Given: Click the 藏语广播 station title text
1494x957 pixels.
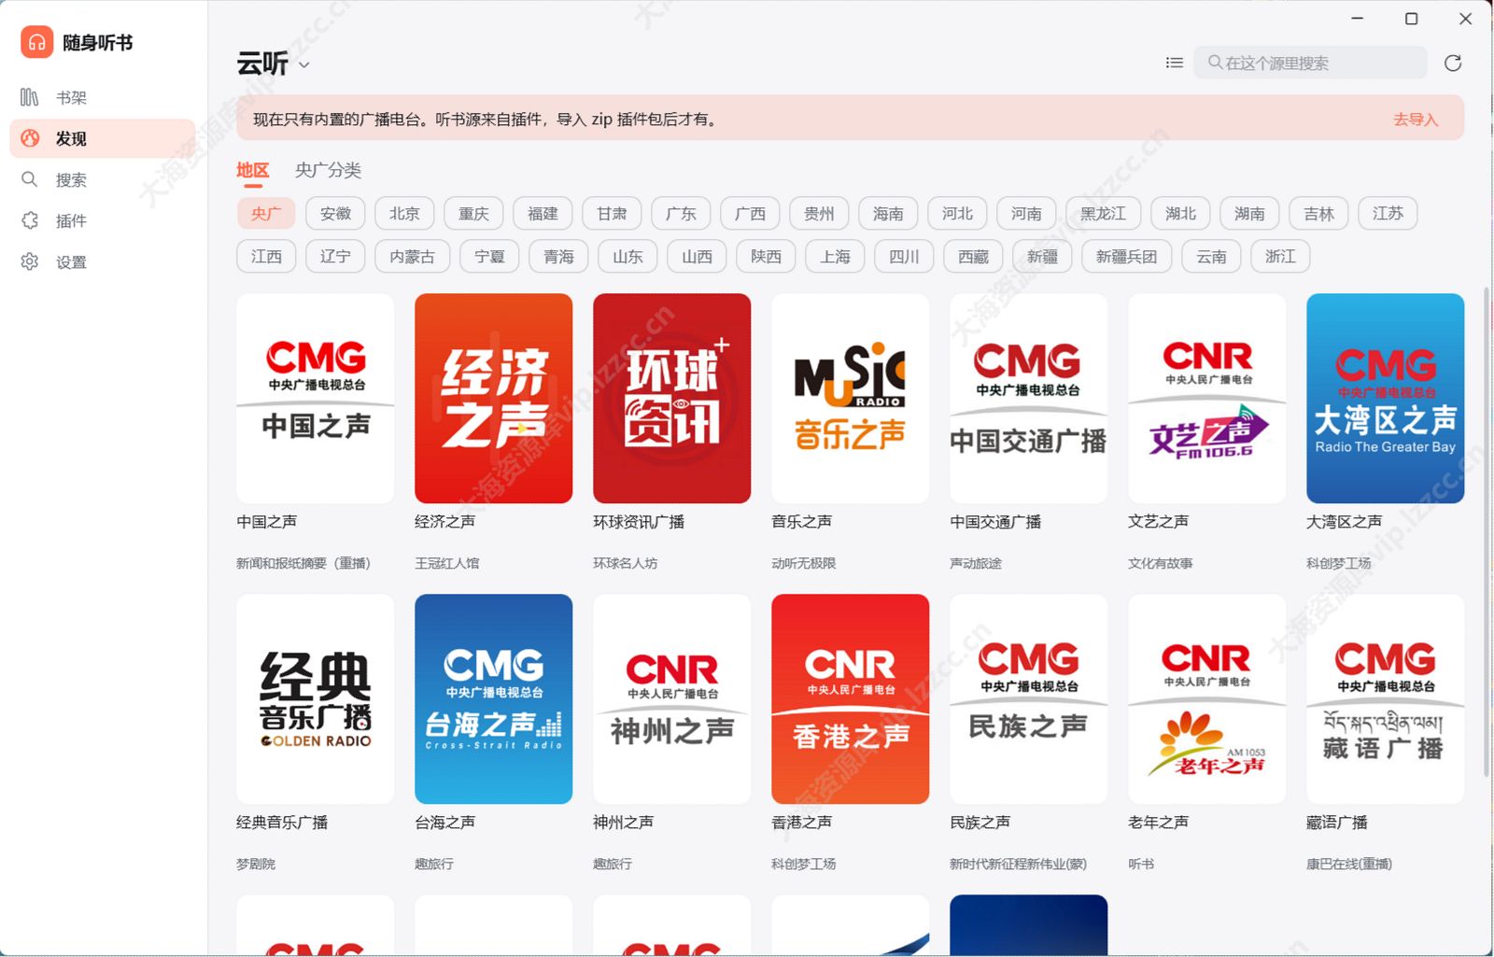Looking at the screenshot, I should pyautogui.click(x=1336, y=823).
